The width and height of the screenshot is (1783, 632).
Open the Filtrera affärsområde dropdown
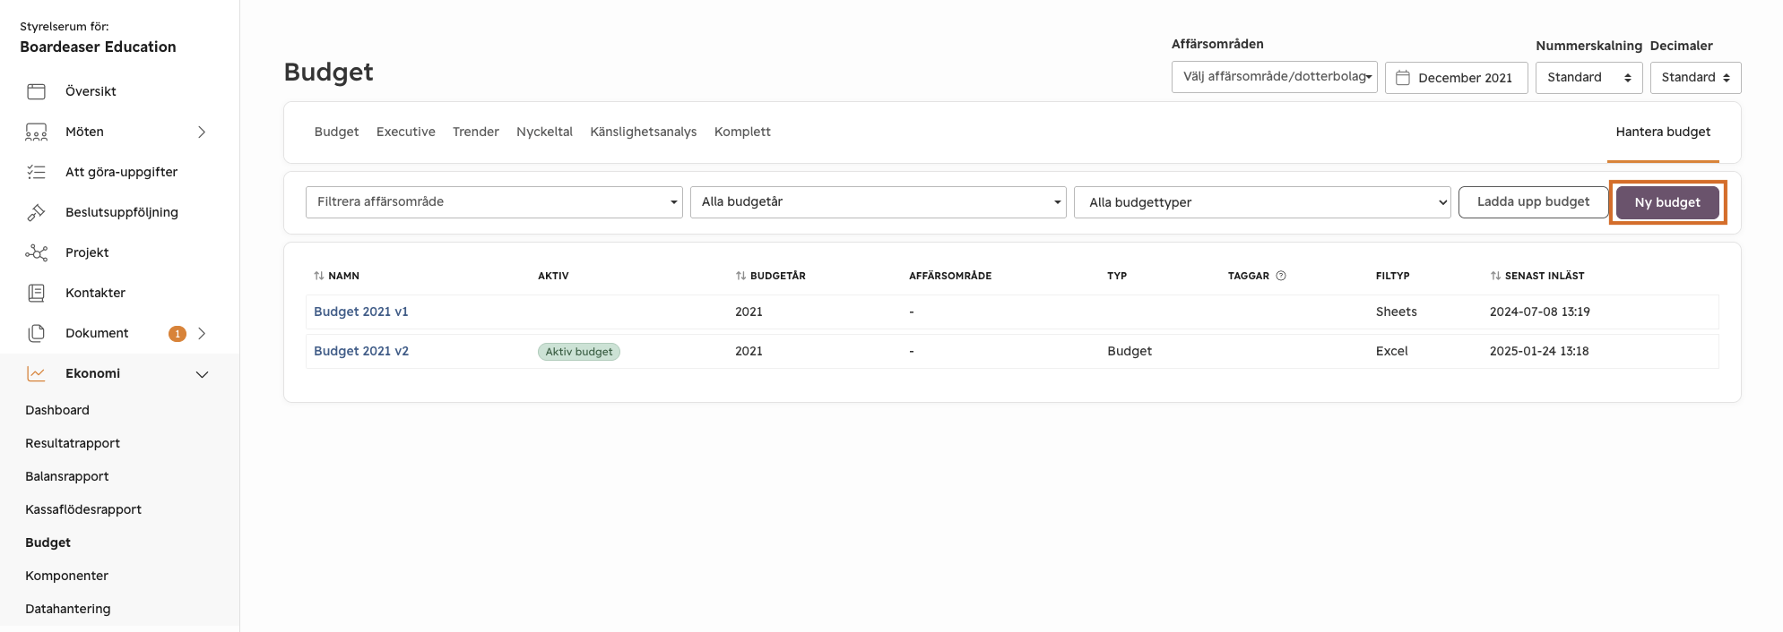494,202
